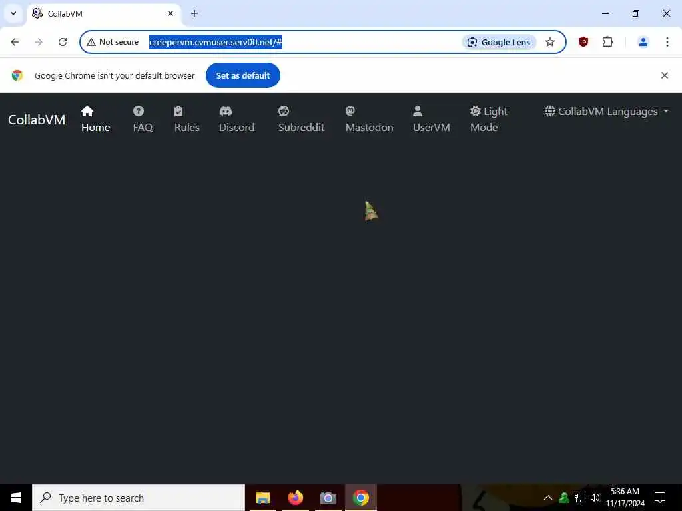Open the taskbar clock and date

click(625, 498)
